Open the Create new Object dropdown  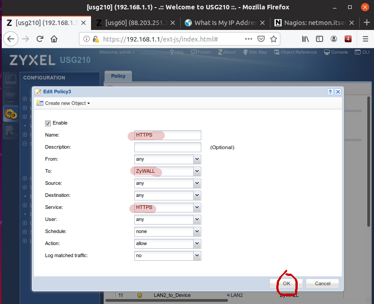pyautogui.click(x=63, y=103)
